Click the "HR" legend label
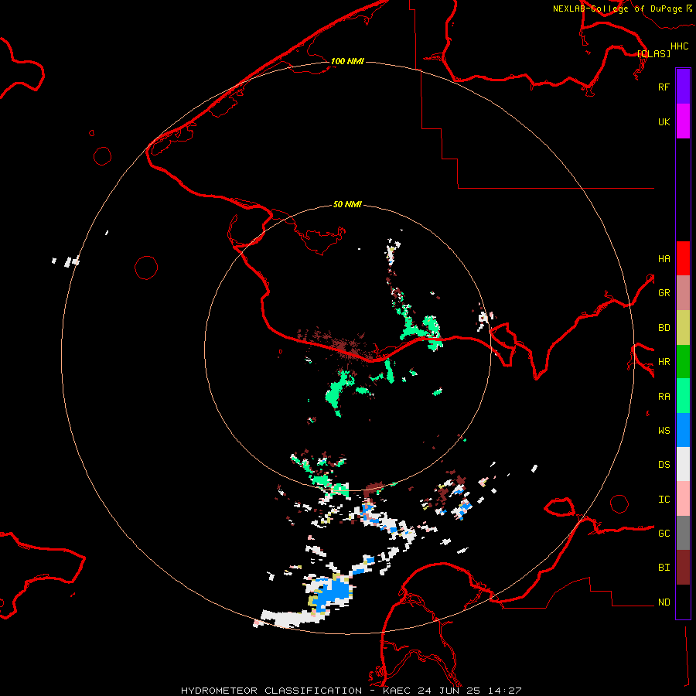 coord(664,362)
